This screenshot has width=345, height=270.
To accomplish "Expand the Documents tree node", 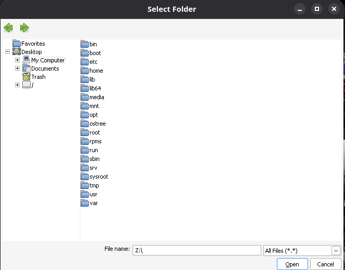I will click(x=17, y=69).
